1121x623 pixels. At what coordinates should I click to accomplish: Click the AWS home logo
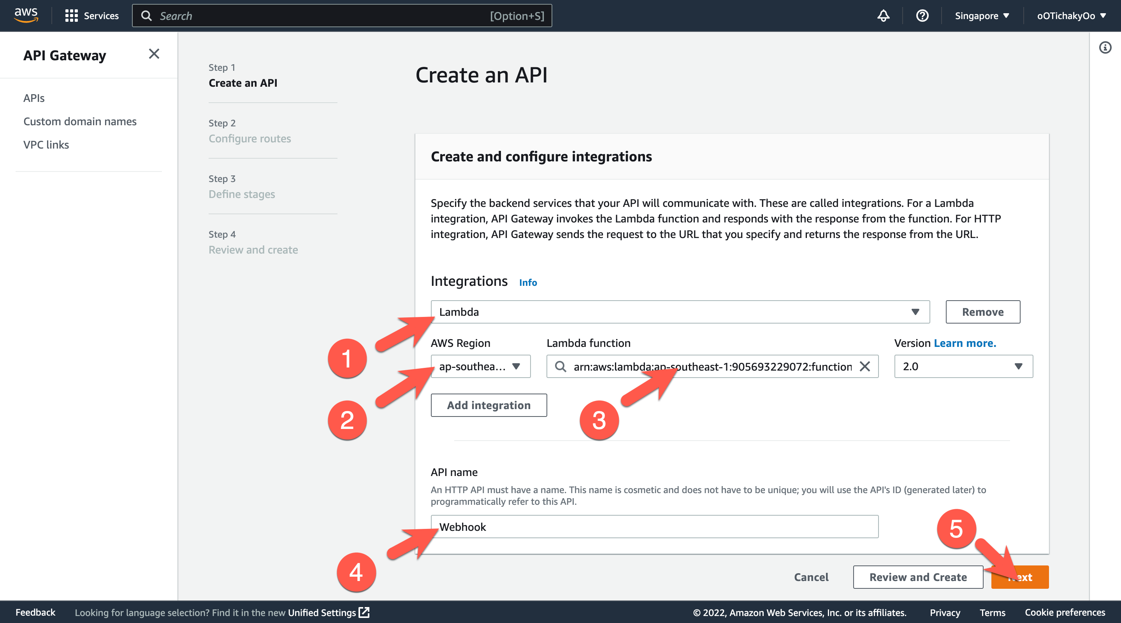[26, 15]
